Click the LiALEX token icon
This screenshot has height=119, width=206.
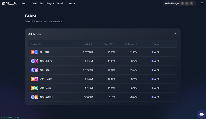36,61
